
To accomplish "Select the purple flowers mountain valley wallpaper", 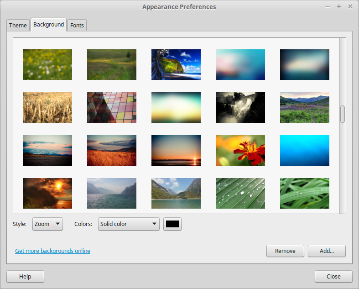I will [305, 107].
